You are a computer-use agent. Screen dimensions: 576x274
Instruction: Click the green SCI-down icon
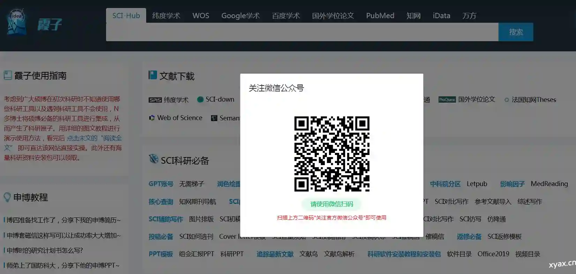click(200, 99)
